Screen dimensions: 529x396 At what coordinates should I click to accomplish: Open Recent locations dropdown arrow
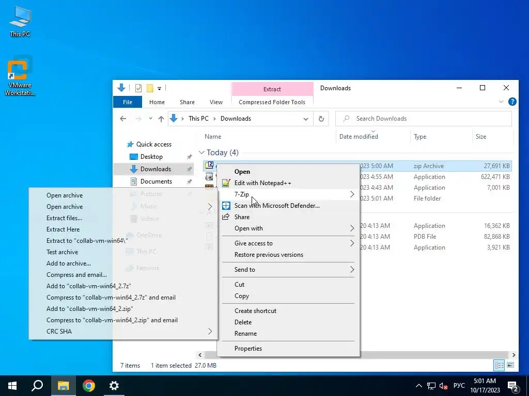[150, 119]
